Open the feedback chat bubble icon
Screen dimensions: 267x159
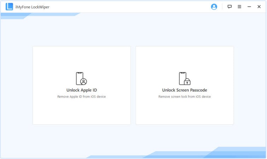230,7
